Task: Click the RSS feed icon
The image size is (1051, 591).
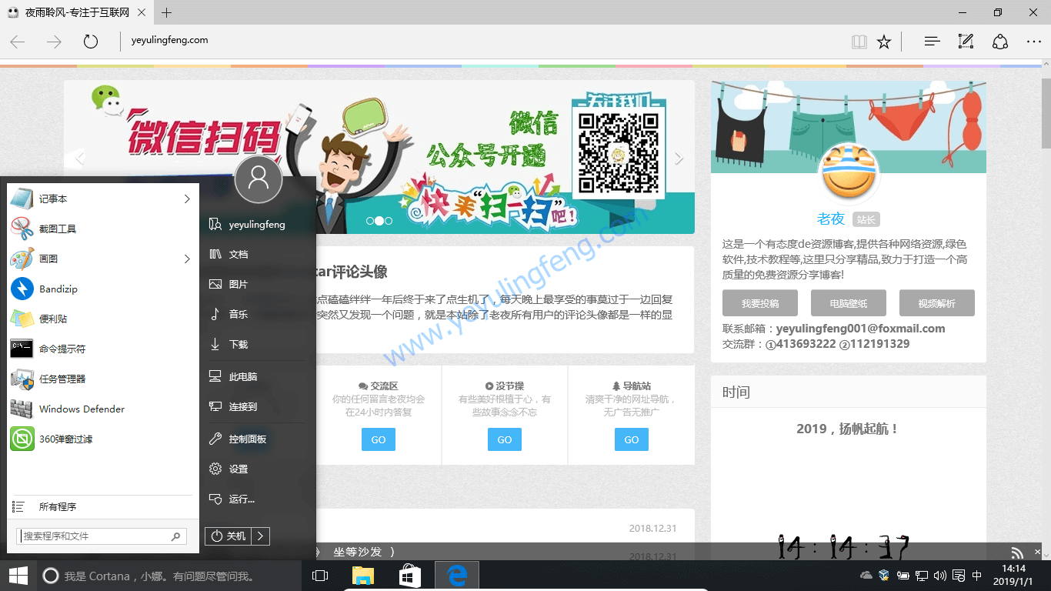Action: [x=1017, y=553]
